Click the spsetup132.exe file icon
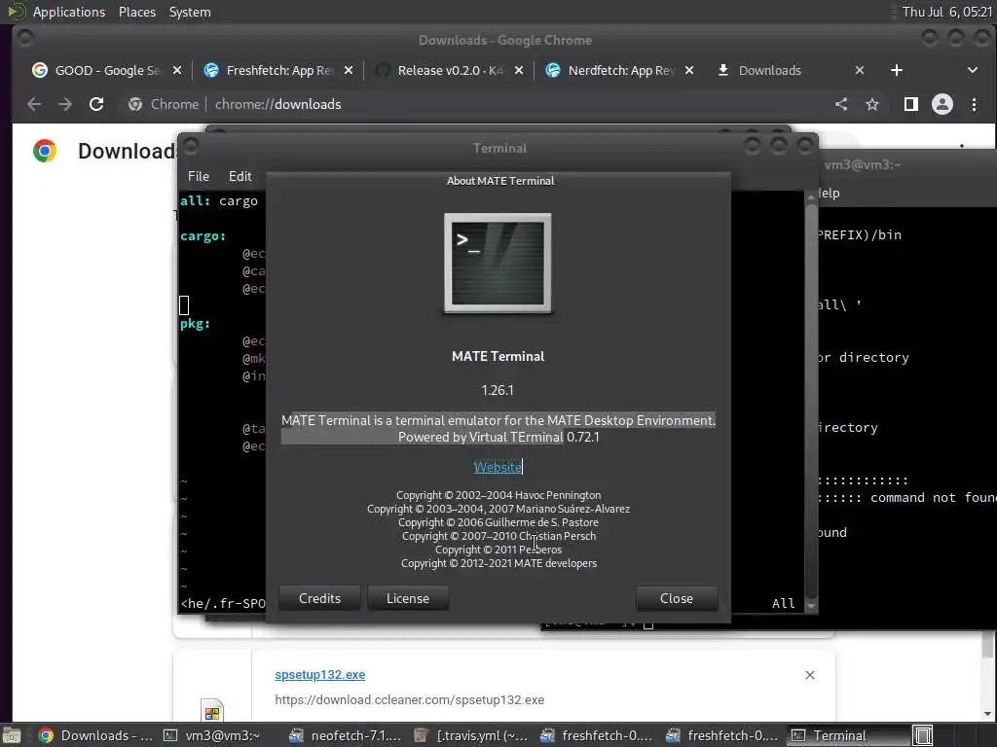This screenshot has width=997, height=747. coord(212,711)
